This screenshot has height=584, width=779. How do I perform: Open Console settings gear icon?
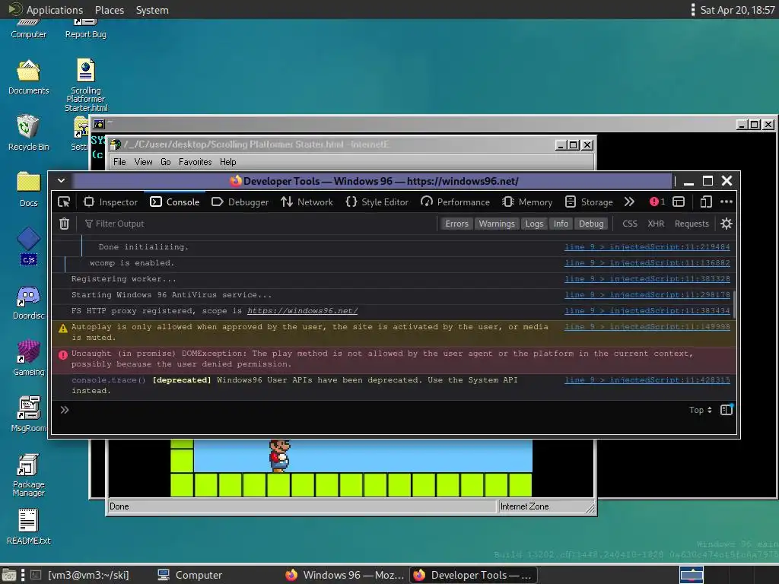point(727,224)
